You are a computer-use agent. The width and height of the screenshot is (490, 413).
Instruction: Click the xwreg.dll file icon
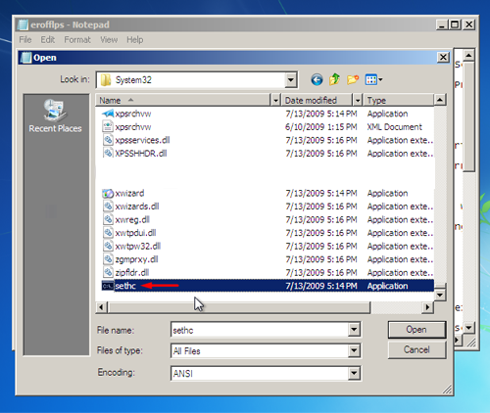108,219
